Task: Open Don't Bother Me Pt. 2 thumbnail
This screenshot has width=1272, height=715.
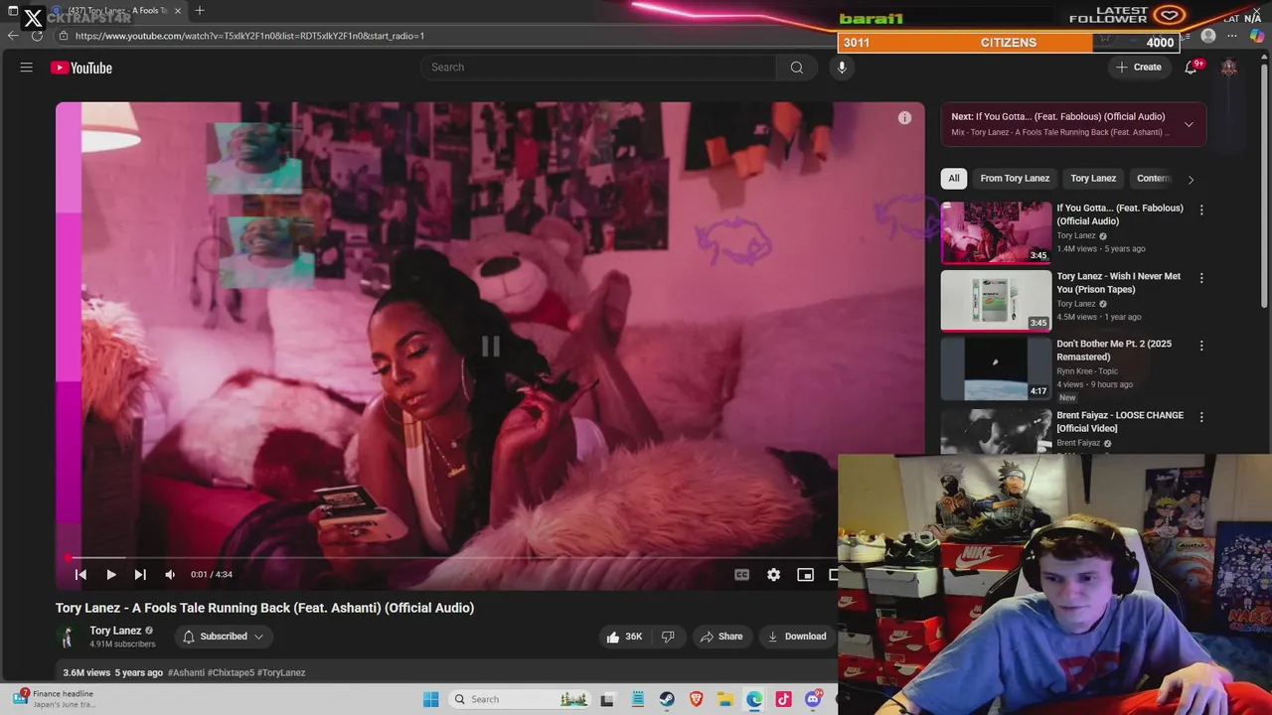Action: [996, 368]
